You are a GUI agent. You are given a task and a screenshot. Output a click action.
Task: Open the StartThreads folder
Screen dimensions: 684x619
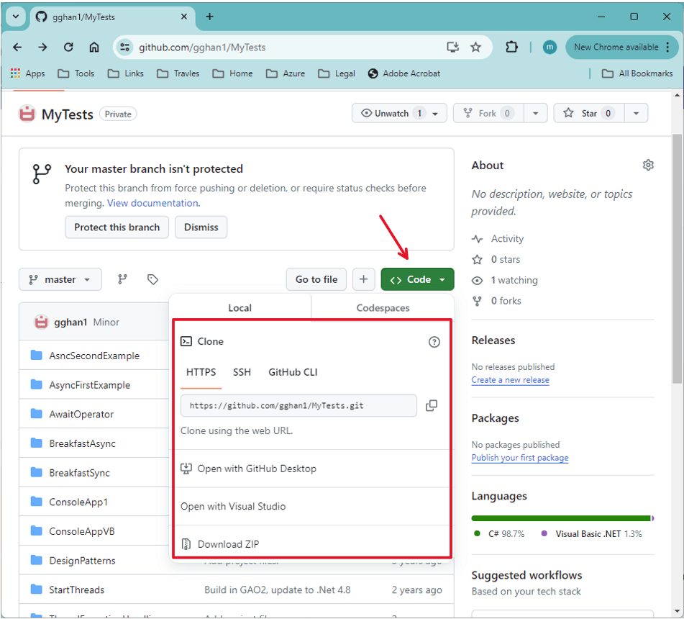point(77,589)
